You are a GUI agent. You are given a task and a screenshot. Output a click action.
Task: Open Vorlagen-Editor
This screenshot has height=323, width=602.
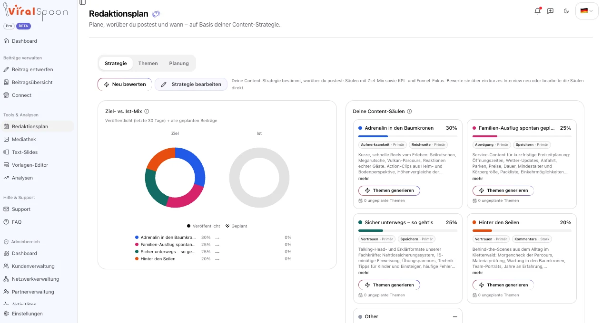[x=38, y=165]
